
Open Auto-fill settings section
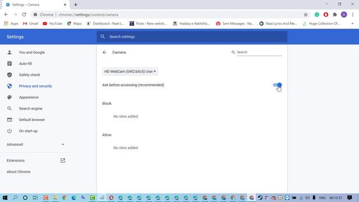[x=25, y=63]
